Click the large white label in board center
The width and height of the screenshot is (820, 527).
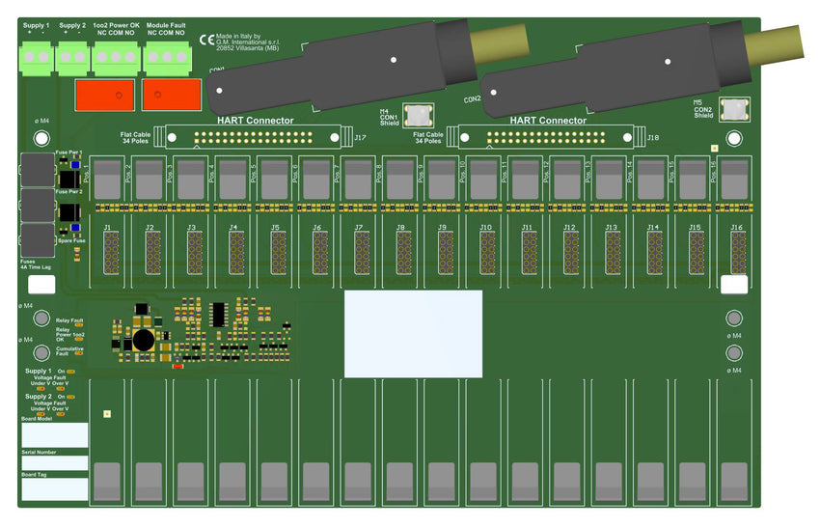click(x=413, y=333)
